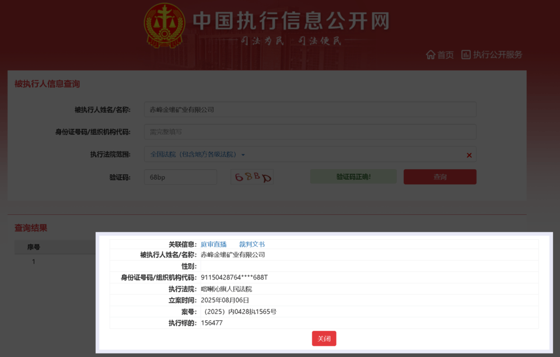
Task: Click the 执行法院 label in the popup
Action: (x=183, y=289)
